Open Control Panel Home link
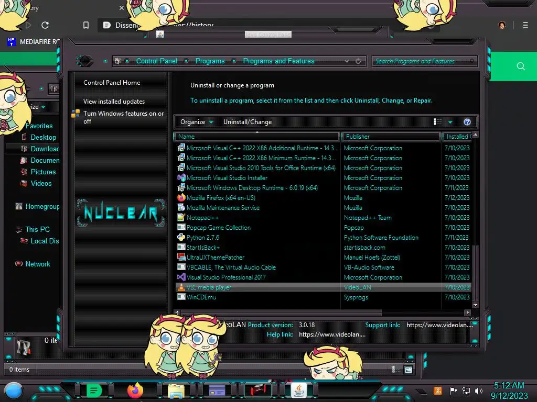 [x=112, y=82]
